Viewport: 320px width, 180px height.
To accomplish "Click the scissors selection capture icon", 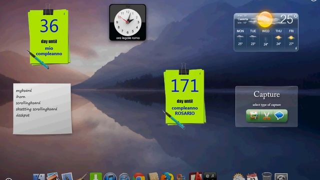I will (266, 115).
